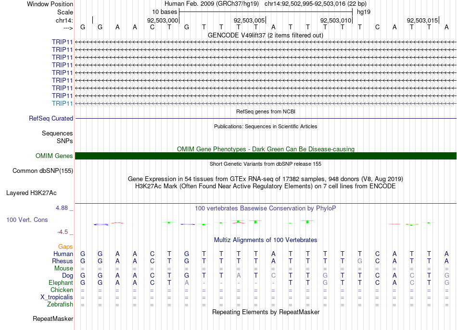Open the Gene Expression in 54 tissues GTEx title
Viewport: 457px width, 330px height.
tap(266, 179)
